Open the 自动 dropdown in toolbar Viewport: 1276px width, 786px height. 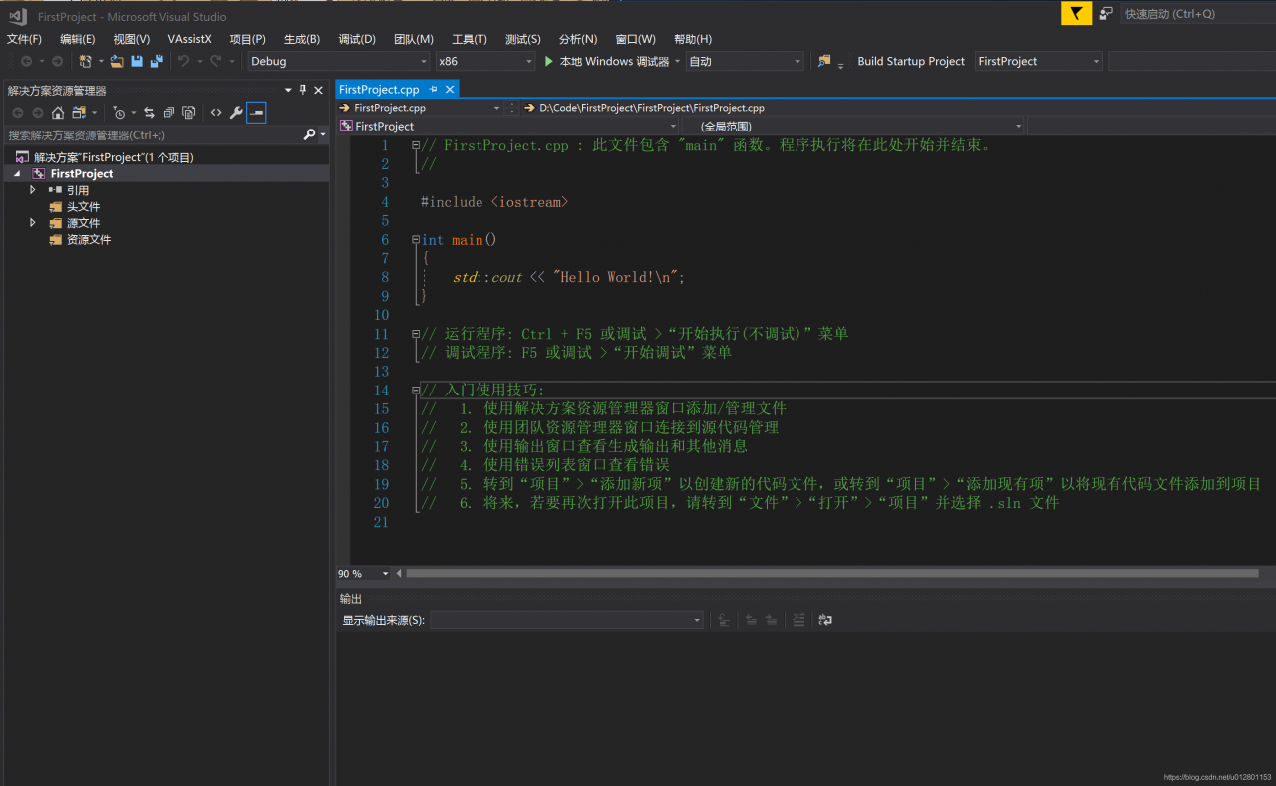click(x=745, y=61)
